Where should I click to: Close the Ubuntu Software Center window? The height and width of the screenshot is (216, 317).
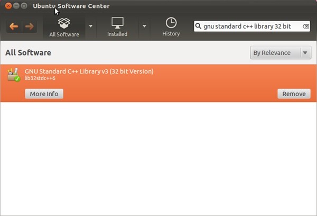coord(8,6)
